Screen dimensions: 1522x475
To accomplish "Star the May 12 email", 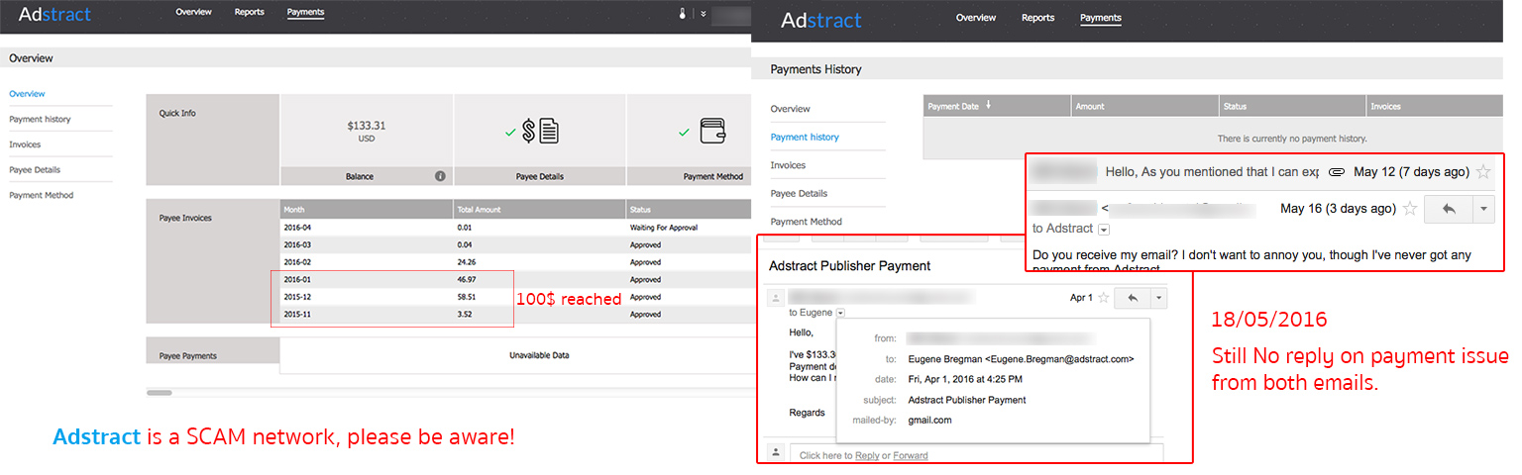I will point(1483,172).
